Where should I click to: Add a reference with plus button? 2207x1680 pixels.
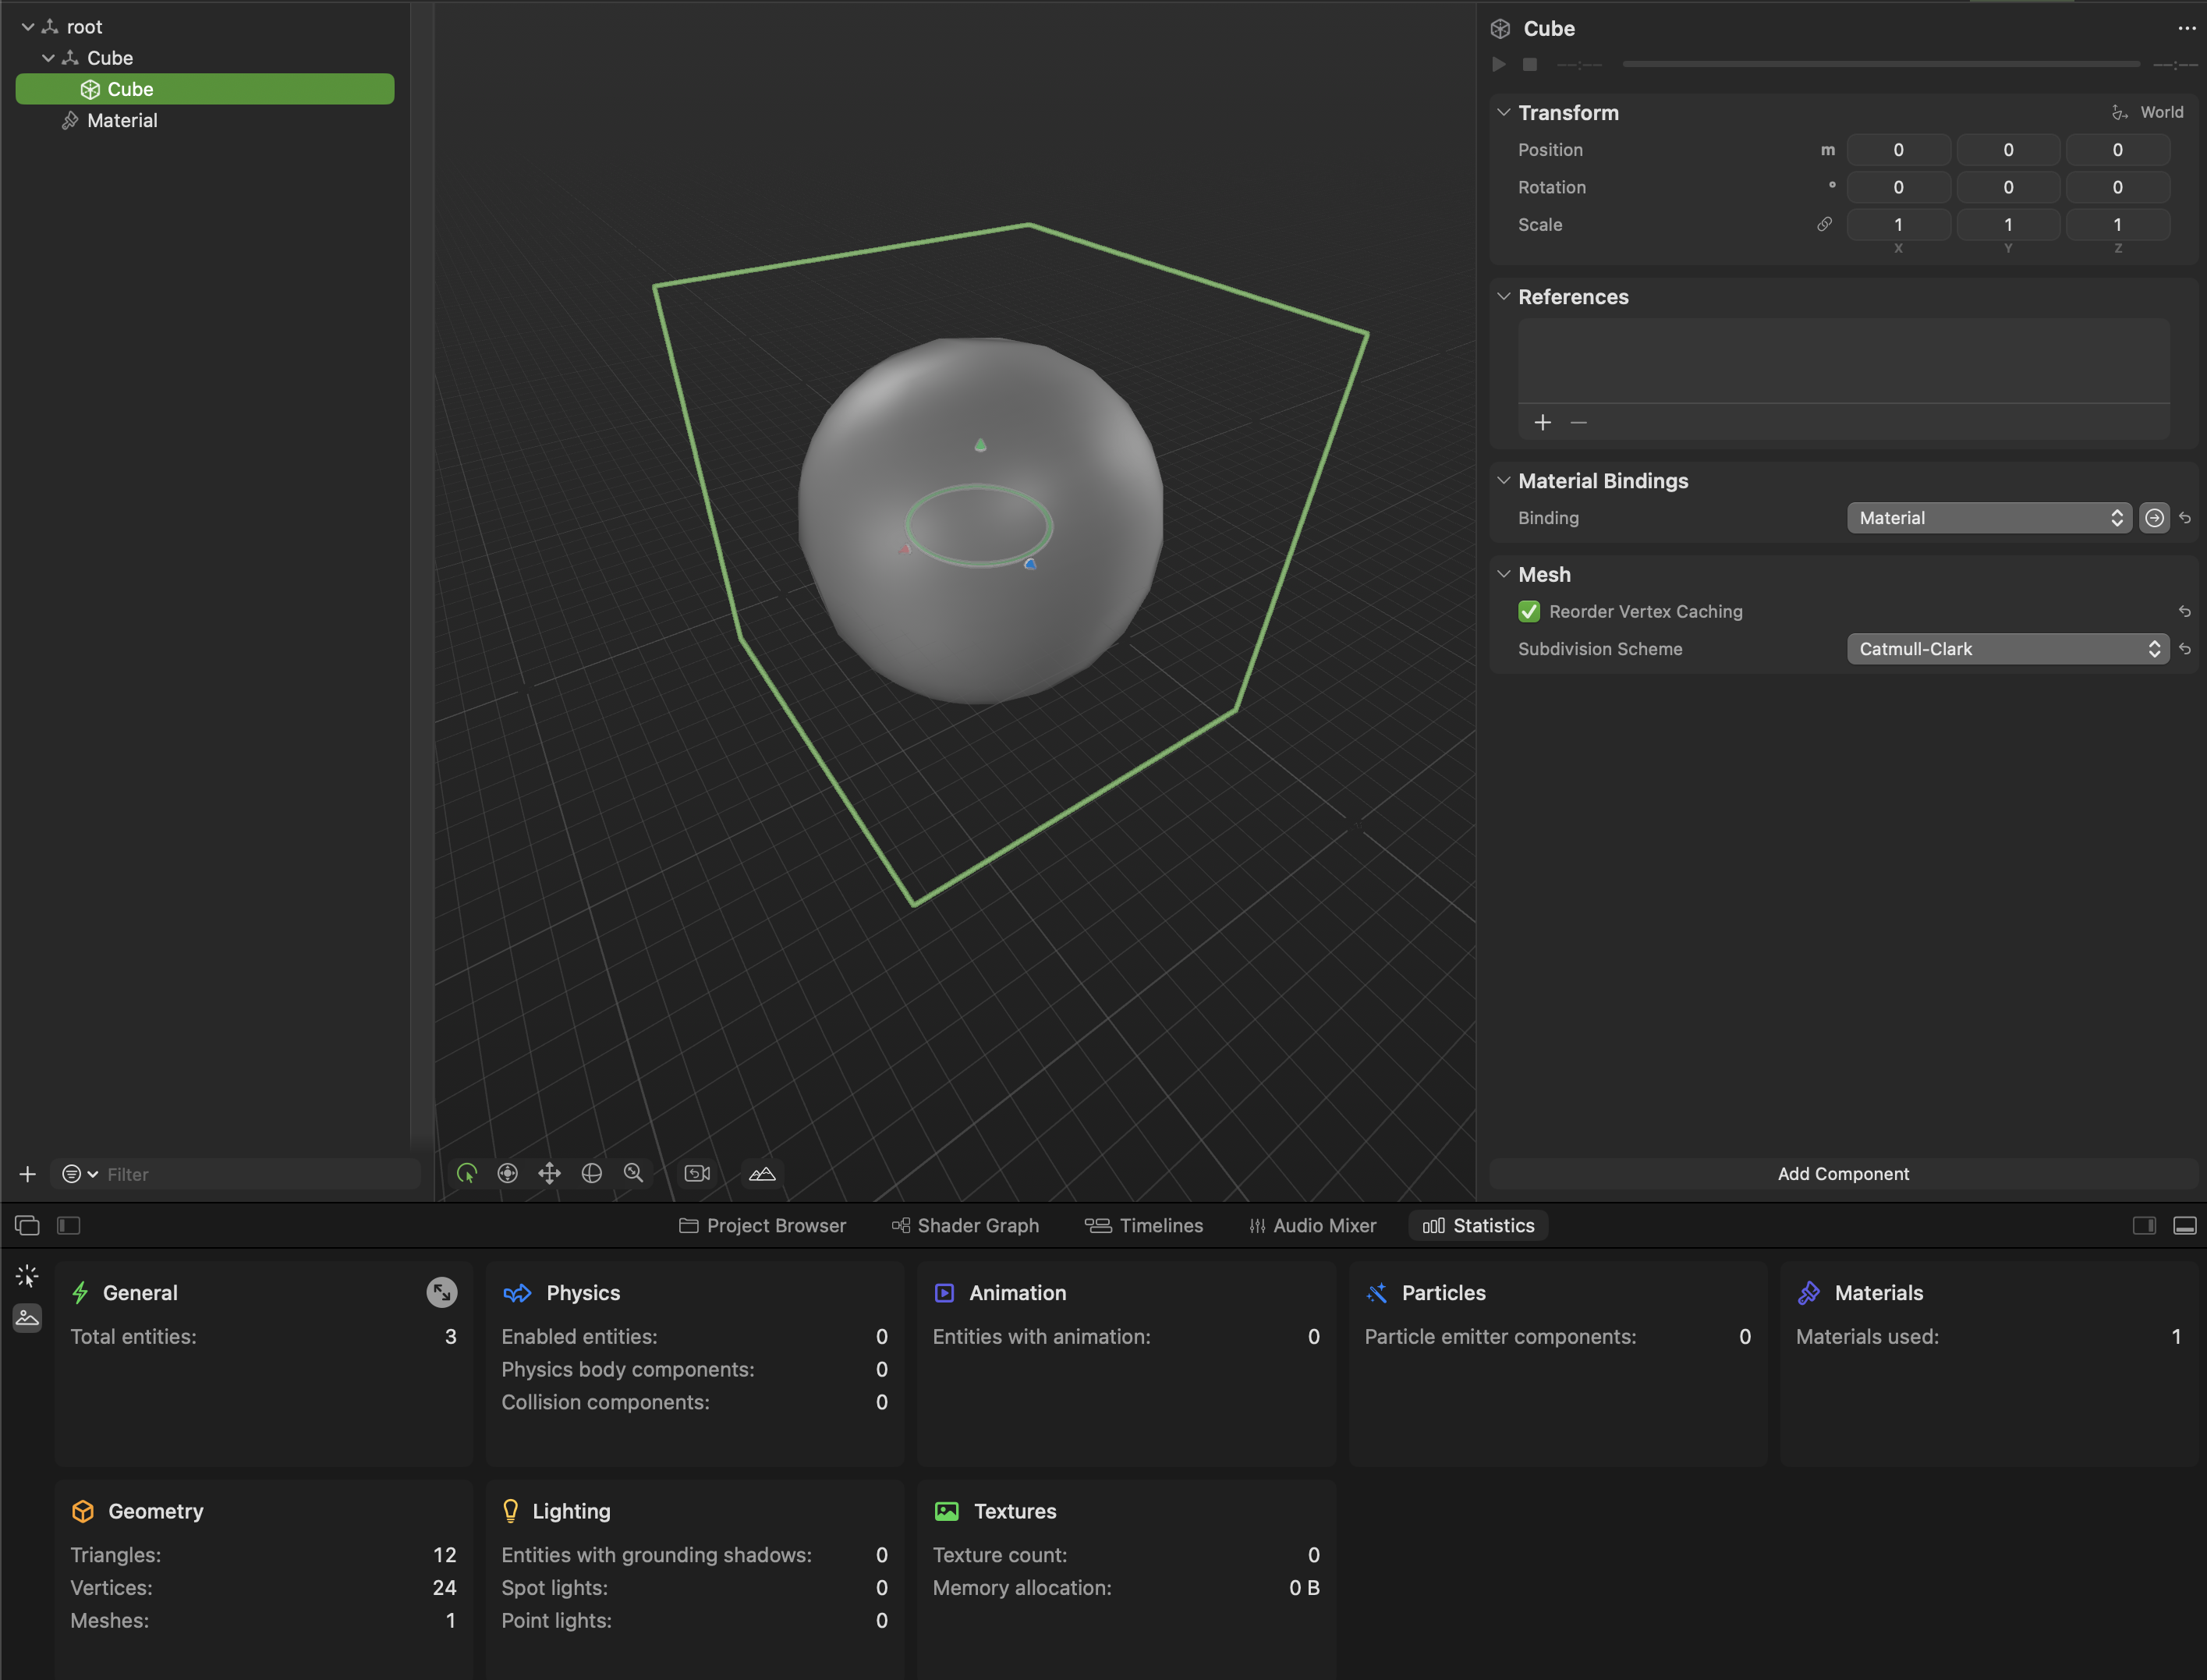click(1542, 423)
